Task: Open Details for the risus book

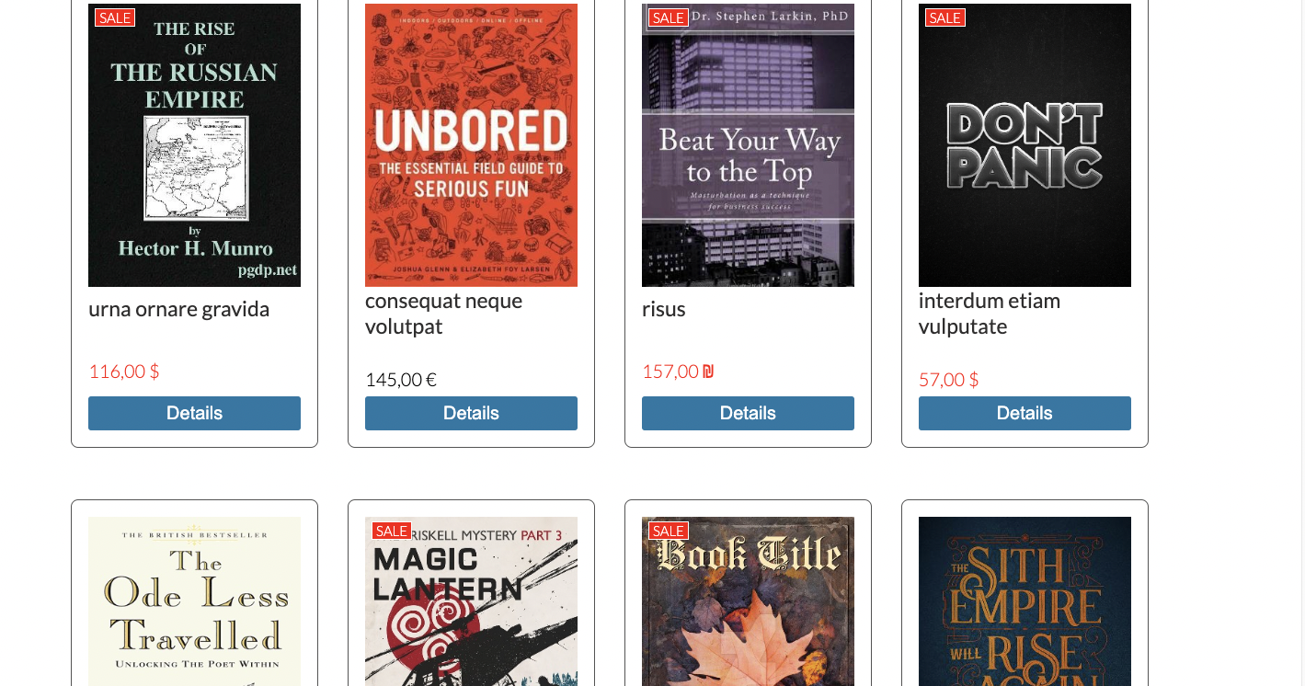Action: pyautogui.click(x=748, y=413)
